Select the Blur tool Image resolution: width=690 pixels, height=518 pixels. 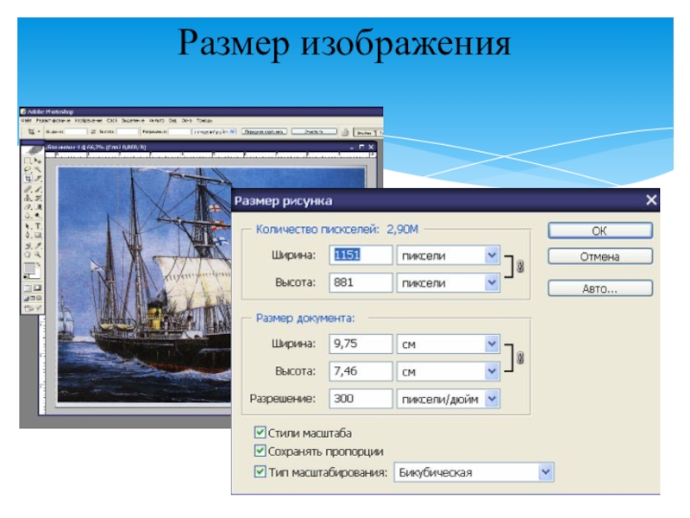coord(28,214)
